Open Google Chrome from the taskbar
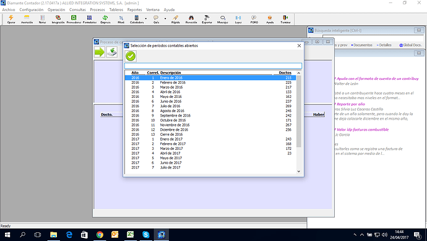The height and width of the screenshot is (241, 427). [x=100, y=235]
